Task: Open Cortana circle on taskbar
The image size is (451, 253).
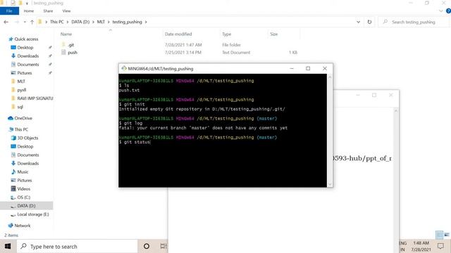Action: pos(146,246)
